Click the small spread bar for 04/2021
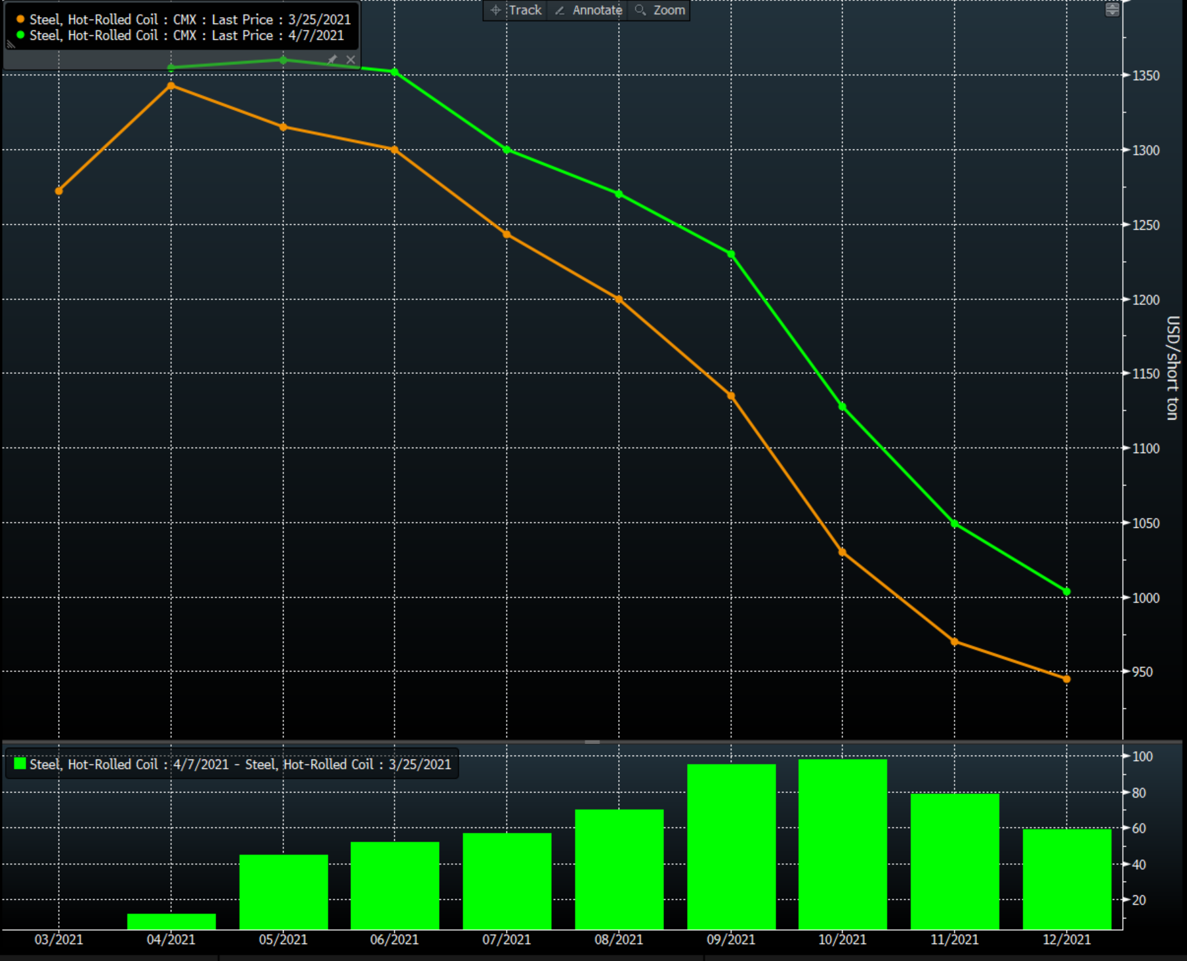Image resolution: width=1187 pixels, height=961 pixels. pos(171,921)
